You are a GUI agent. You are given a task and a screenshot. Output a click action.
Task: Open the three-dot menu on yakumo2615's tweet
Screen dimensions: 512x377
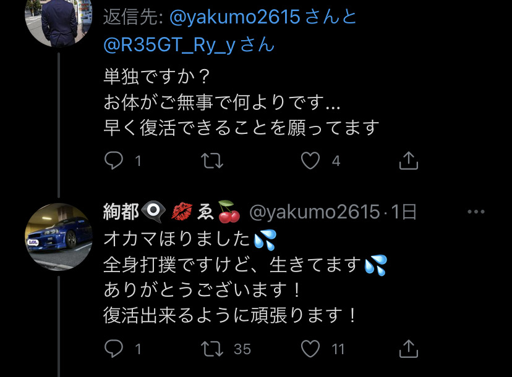click(x=476, y=212)
